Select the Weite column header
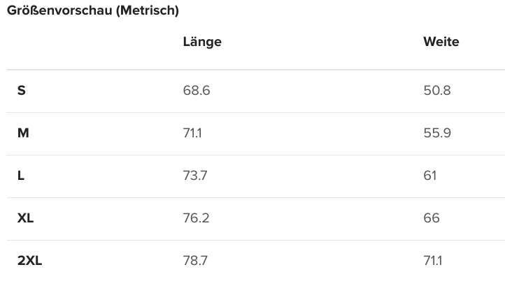Screen dimensions: 505x281 click(441, 42)
